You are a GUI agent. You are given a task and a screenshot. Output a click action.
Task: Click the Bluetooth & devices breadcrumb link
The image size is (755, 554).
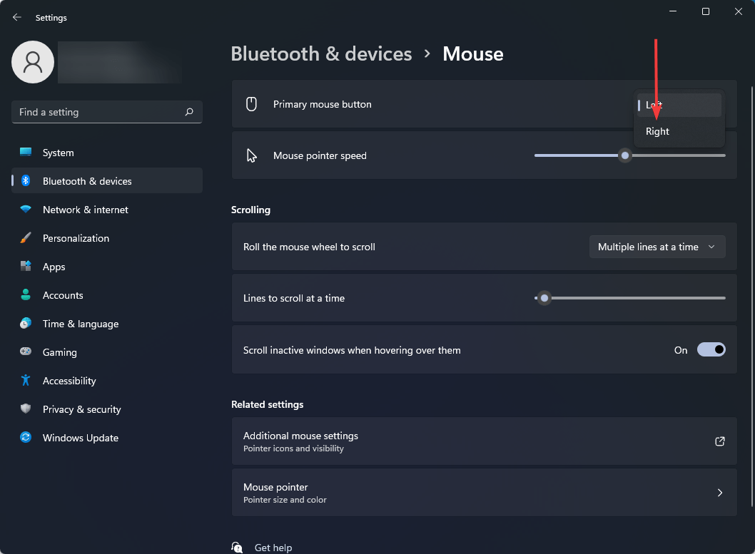(321, 53)
